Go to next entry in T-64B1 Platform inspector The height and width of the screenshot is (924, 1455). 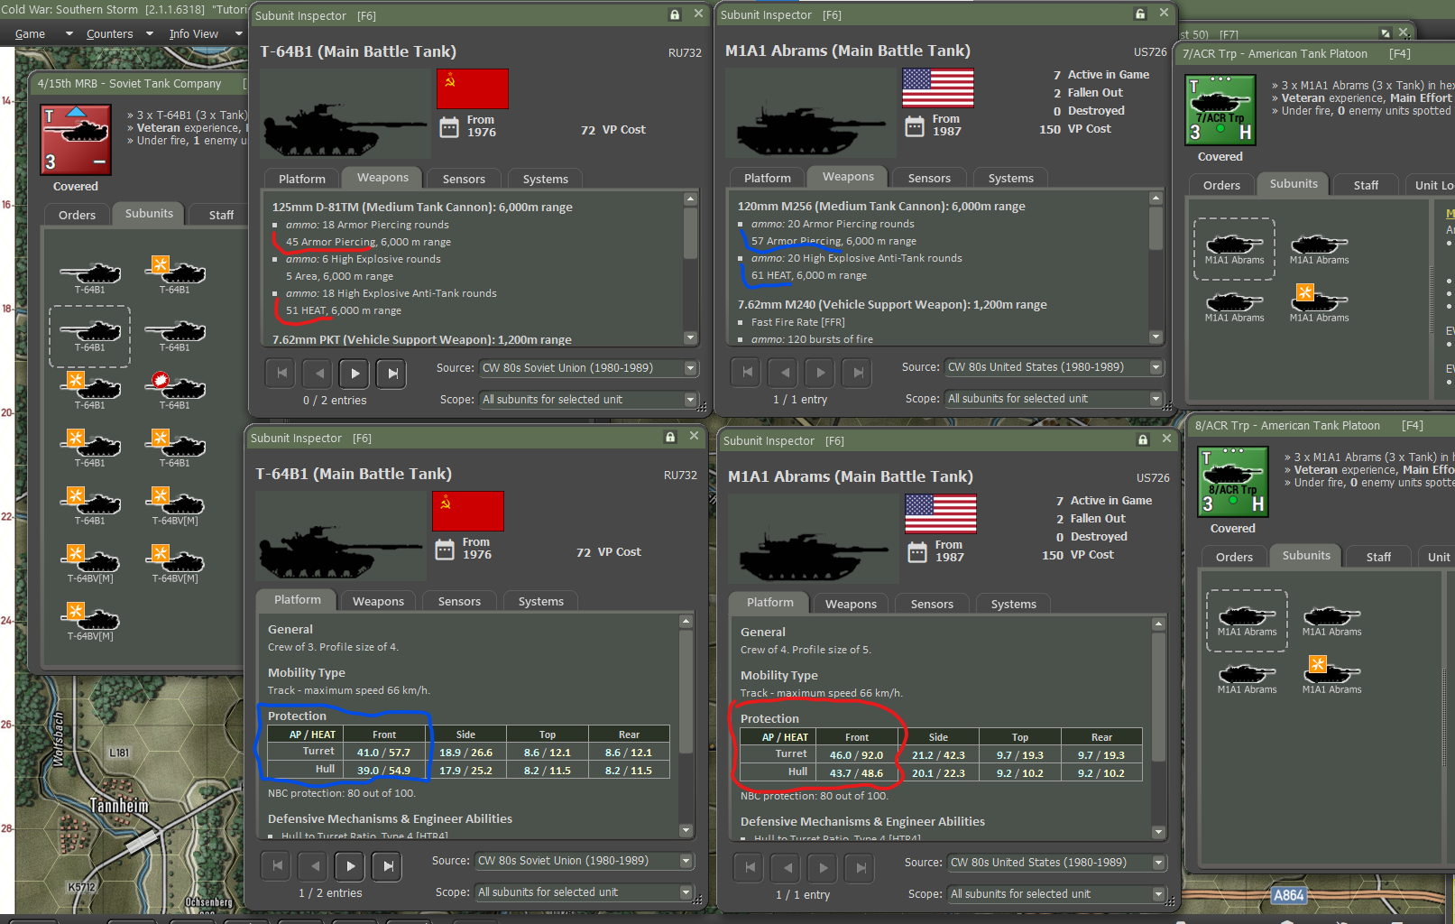pos(350,866)
